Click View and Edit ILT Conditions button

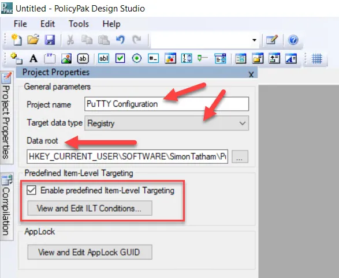pos(90,208)
